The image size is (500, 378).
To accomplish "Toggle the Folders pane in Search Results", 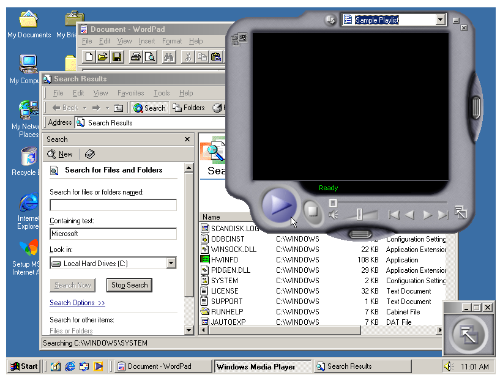I will pyautogui.click(x=188, y=108).
